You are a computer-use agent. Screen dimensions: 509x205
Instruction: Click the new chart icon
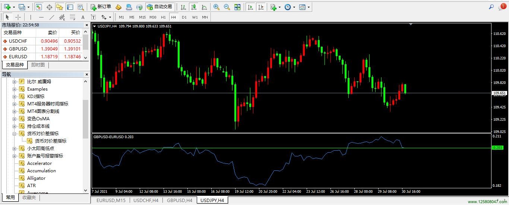point(7,7)
